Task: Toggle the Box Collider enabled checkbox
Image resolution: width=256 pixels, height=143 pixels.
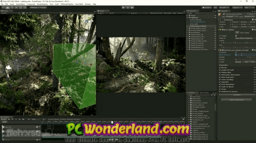Action: click(223, 30)
